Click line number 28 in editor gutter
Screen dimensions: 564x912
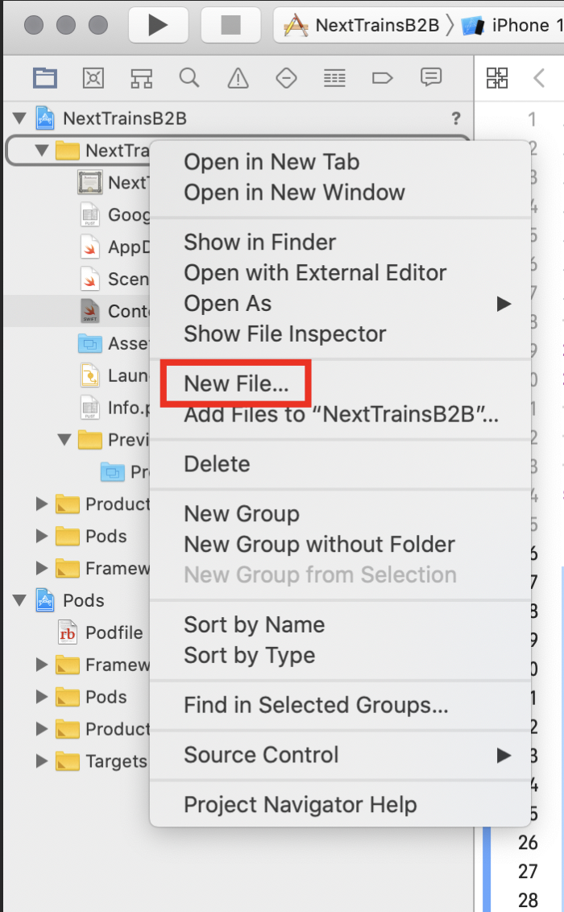click(x=528, y=901)
